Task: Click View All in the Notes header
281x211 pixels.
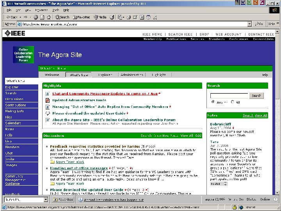Action: click(x=261, y=115)
